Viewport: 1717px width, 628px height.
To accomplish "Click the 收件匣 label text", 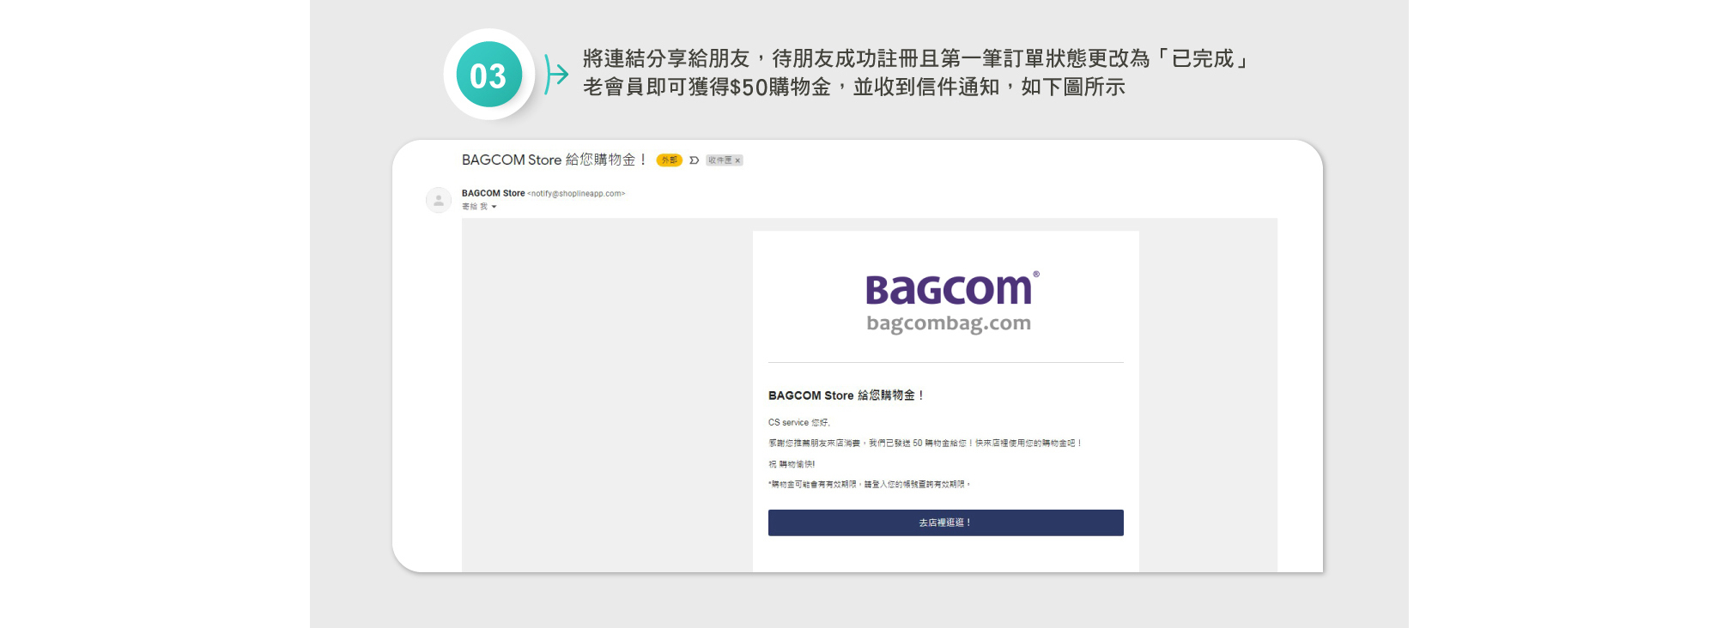I will 720,160.
